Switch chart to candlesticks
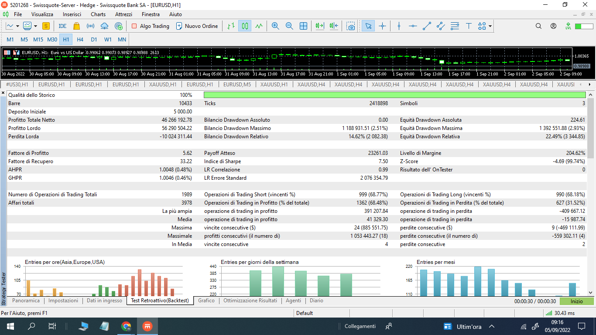The image size is (596, 335). point(245,26)
